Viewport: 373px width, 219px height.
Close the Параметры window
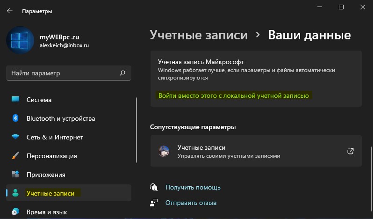click(x=363, y=7)
